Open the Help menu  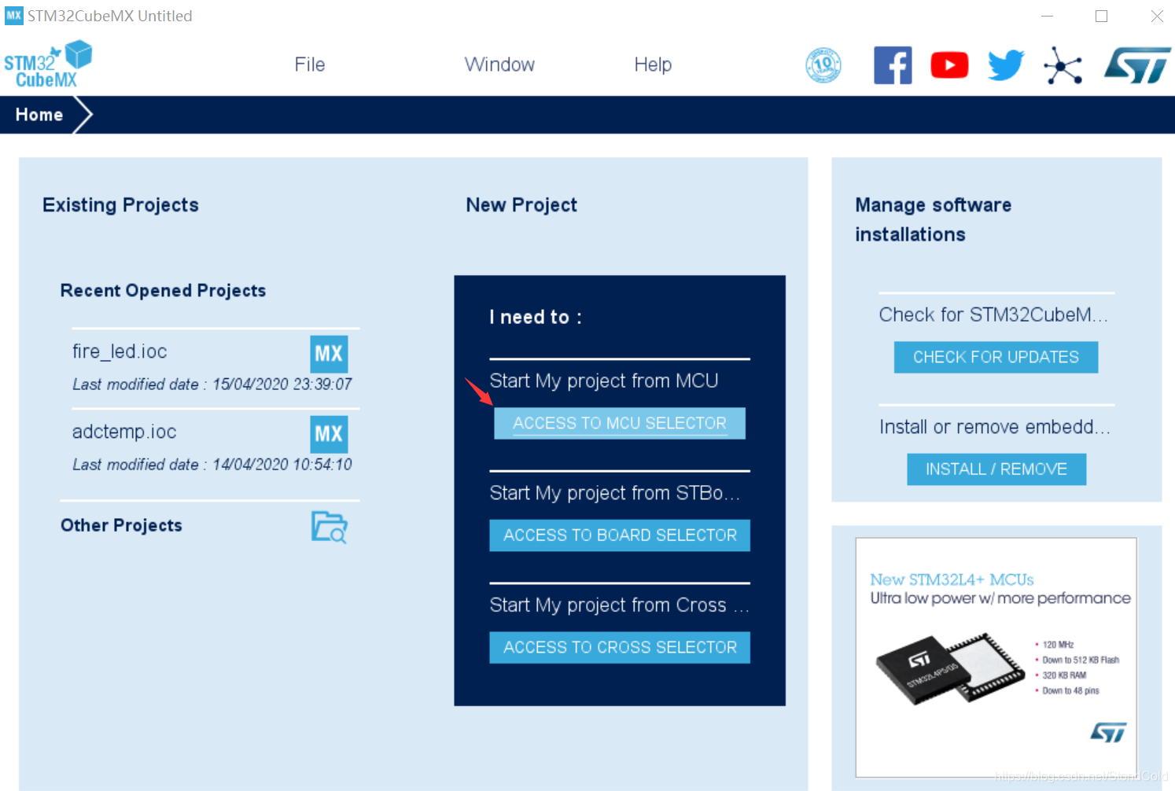click(x=653, y=64)
